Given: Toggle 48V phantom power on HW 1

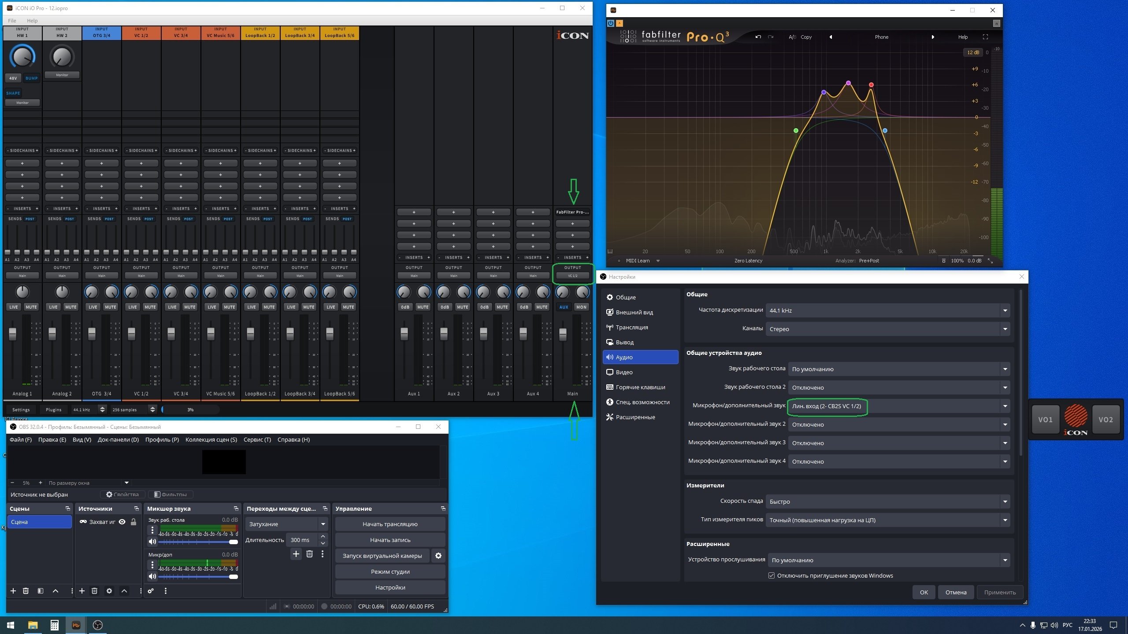Looking at the screenshot, I should click(x=13, y=78).
